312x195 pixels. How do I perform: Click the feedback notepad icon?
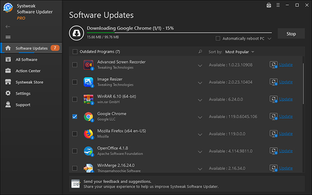tap(75, 184)
